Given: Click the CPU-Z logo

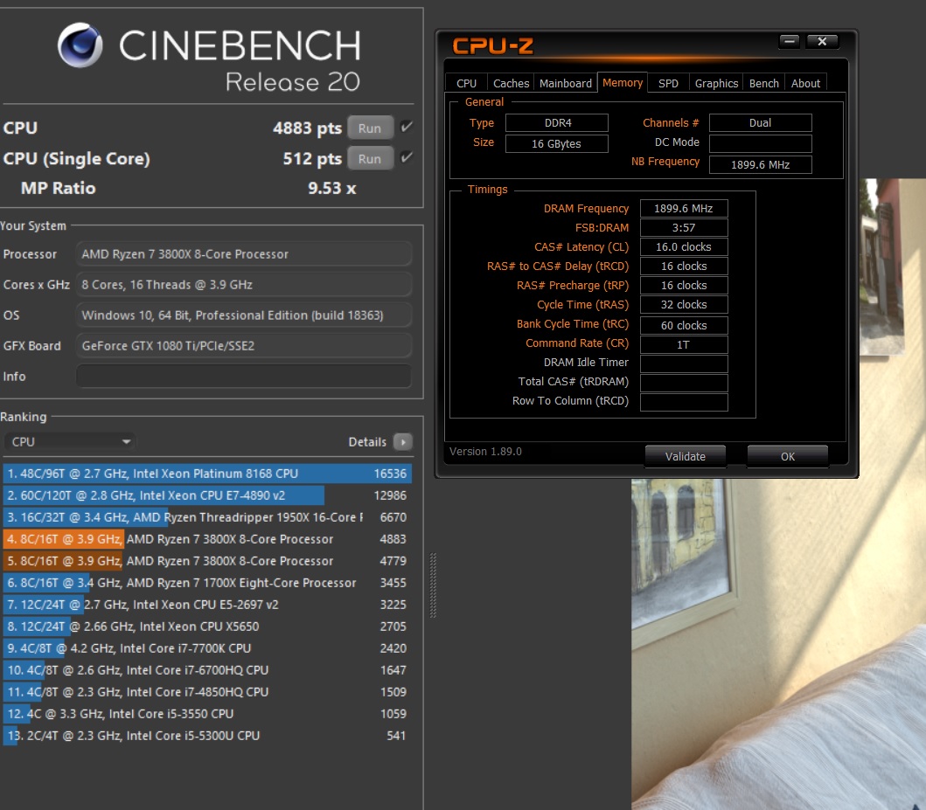Looking at the screenshot, I should coord(492,46).
